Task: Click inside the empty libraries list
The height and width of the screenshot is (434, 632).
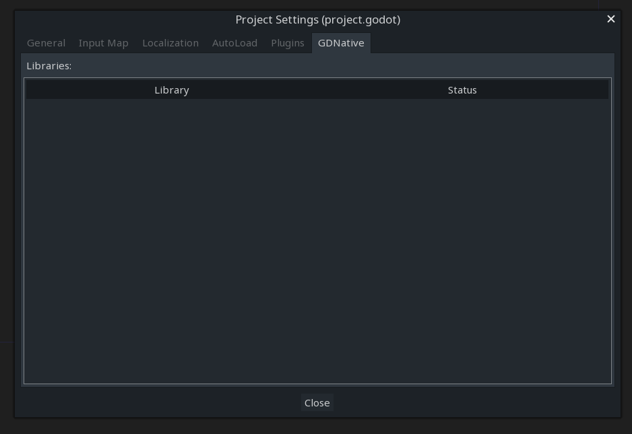Action: [x=317, y=236]
